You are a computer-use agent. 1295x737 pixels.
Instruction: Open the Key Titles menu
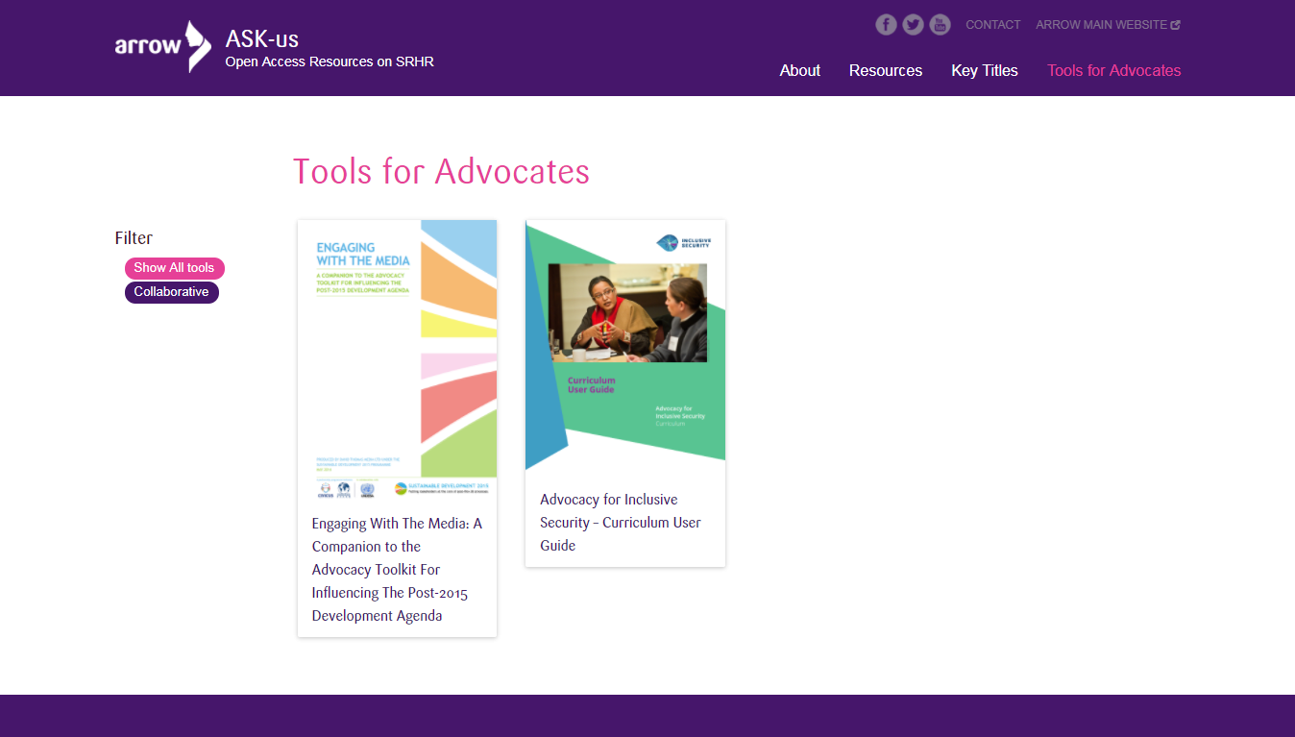pos(984,70)
